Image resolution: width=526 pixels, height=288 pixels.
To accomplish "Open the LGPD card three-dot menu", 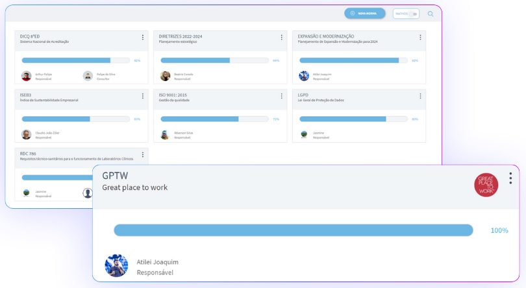I will pyautogui.click(x=420, y=97).
